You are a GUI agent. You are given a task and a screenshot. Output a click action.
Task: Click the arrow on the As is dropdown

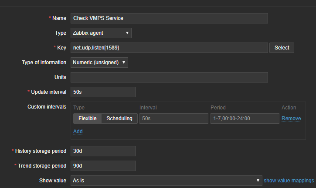point(258,180)
